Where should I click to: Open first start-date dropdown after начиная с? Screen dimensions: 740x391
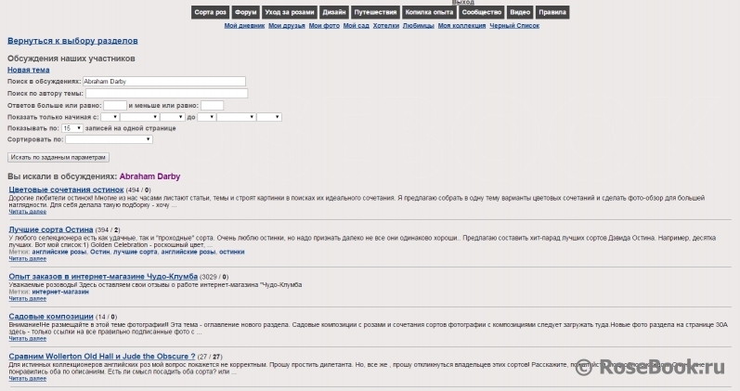click(x=110, y=117)
